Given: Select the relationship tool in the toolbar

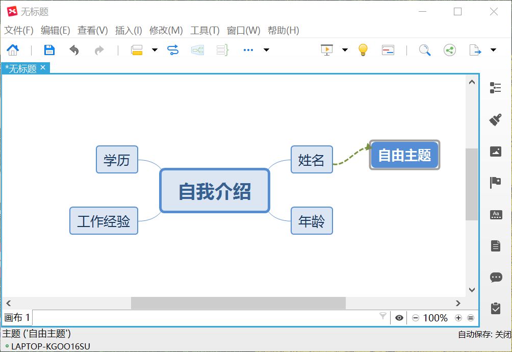Looking at the screenshot, I should point(172,49).
